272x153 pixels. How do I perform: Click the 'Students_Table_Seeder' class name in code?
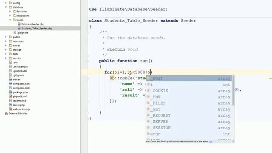pyautogui.click(x=131, y=21)
